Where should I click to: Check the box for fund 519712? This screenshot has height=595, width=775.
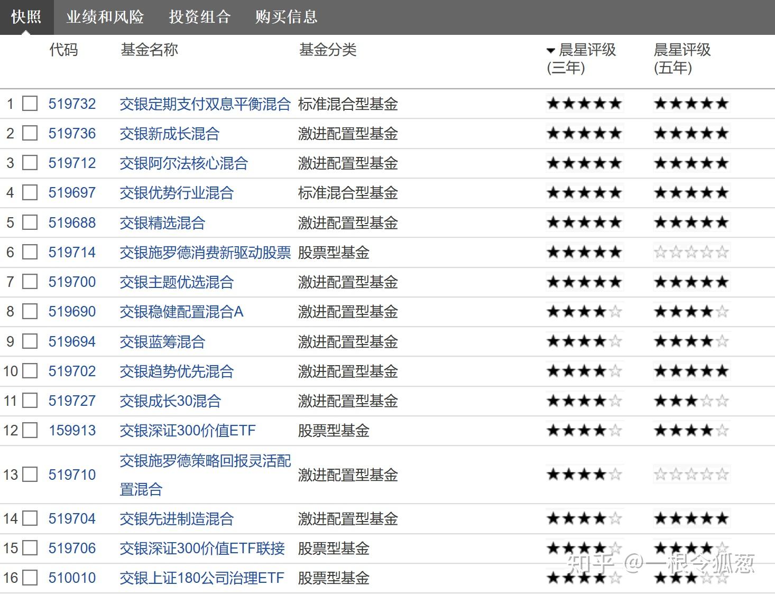coord(30,163)
